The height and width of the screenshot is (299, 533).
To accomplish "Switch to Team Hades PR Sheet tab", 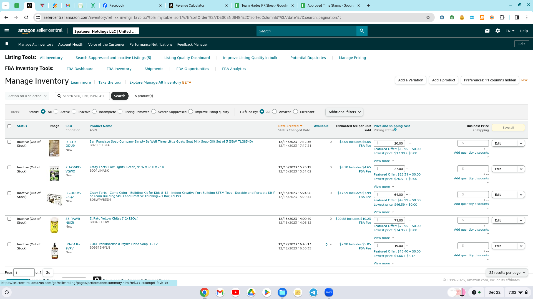I will (x=264, y=6).
